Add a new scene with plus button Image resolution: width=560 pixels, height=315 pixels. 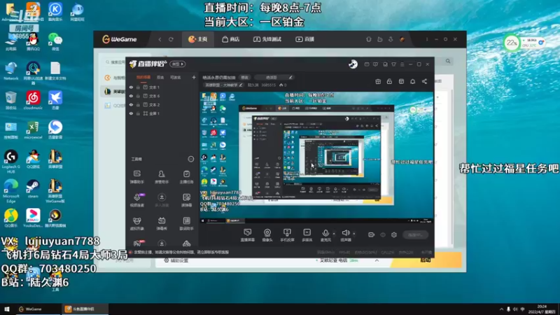coord(194,77)
